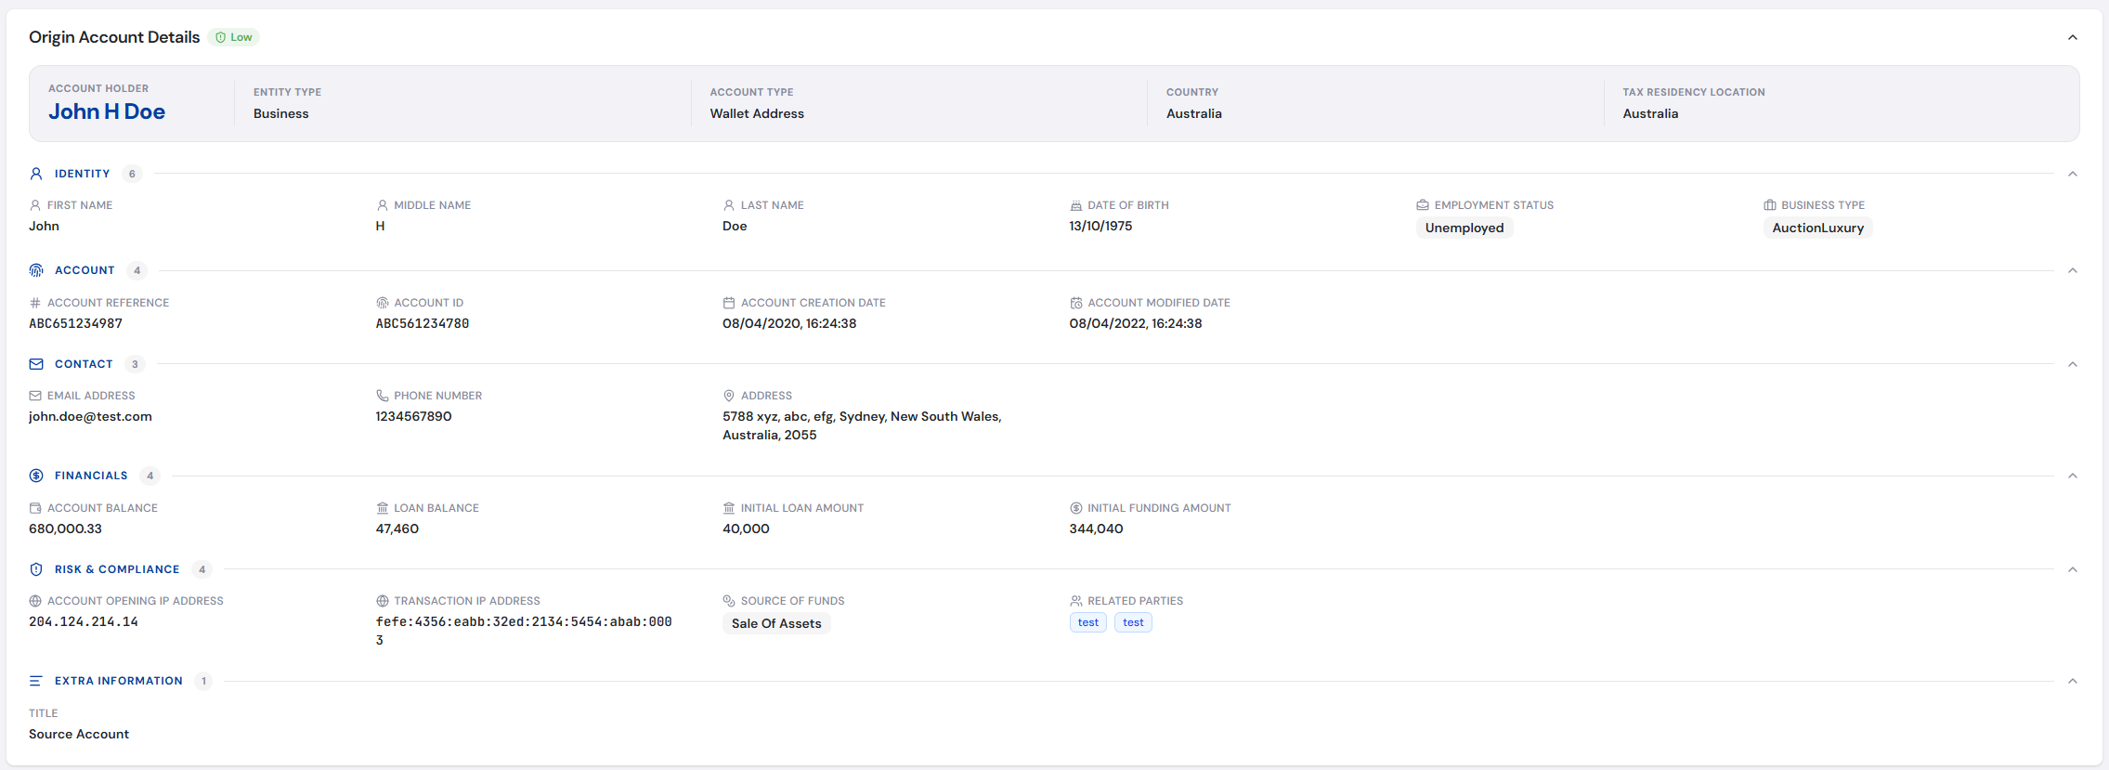2109x770 pixels.
Task: Click the Employment Status briefcase icon
Action: (x=1423, y=205)
